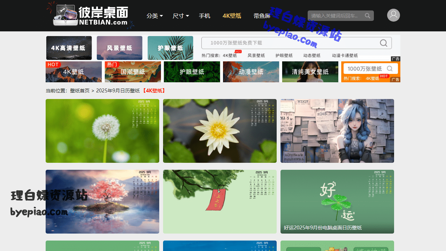446x251 pixels.
Task: Click magnifier icon in orange ad search box
Action: point(390,68)
